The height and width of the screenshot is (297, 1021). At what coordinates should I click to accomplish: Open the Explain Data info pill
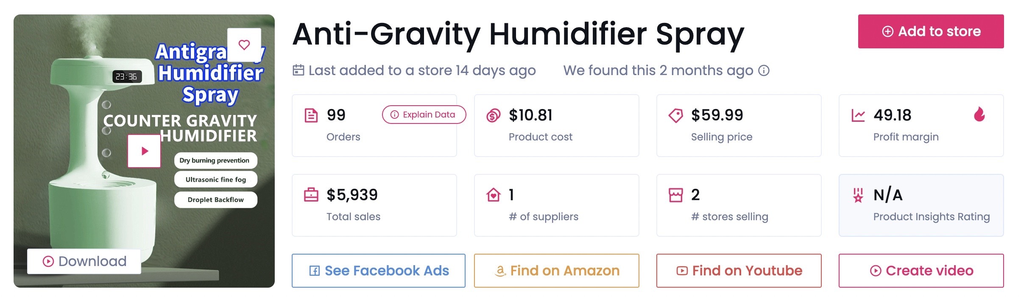[x=424, y=115]
